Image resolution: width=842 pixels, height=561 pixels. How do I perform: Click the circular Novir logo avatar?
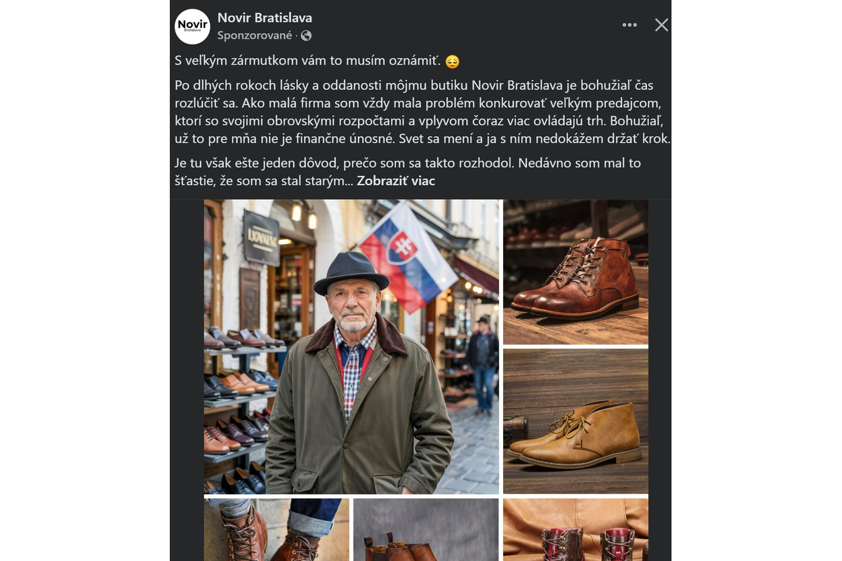click(x=192, y=26)
